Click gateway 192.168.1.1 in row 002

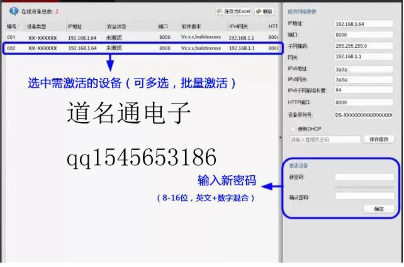242,48
